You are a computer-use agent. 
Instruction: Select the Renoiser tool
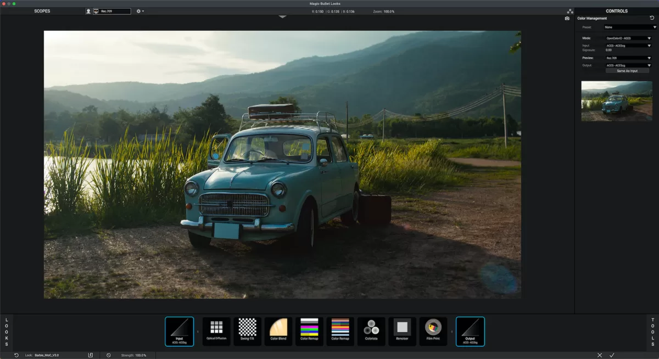403,332
